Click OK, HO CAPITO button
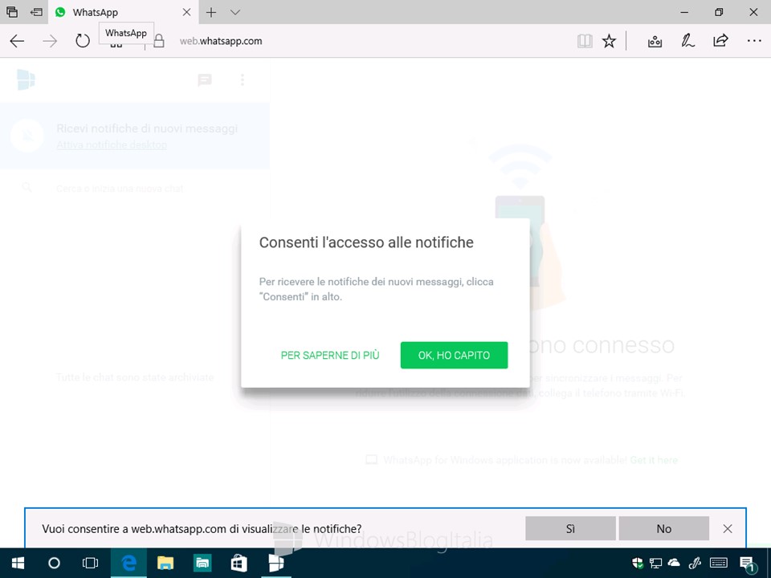Screen dimensions: 771x578 (454, 355)
